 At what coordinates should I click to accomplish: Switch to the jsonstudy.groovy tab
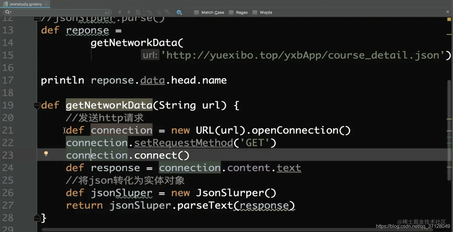pos(25,4)
